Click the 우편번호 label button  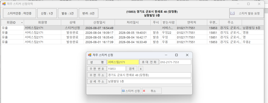tap(97, 69)
